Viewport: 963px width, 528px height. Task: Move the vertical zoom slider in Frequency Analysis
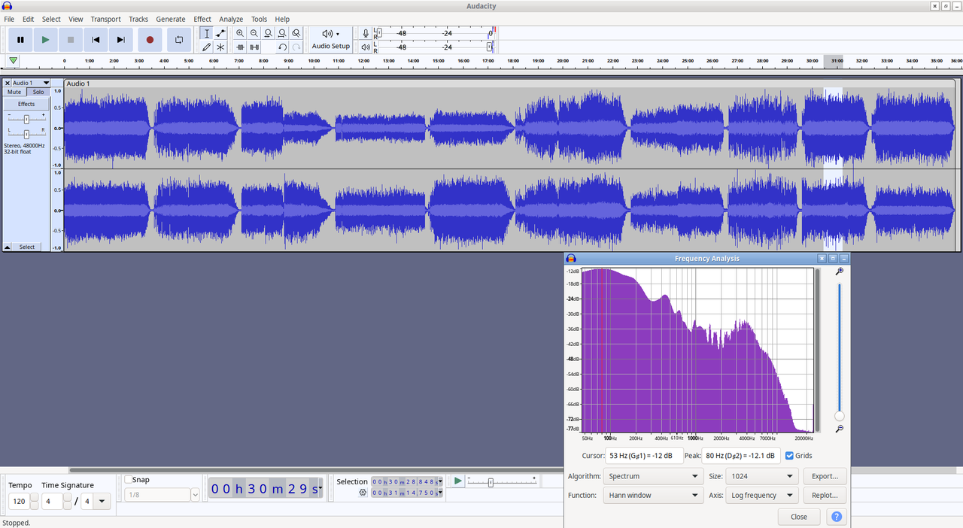(x=840, y=416)
